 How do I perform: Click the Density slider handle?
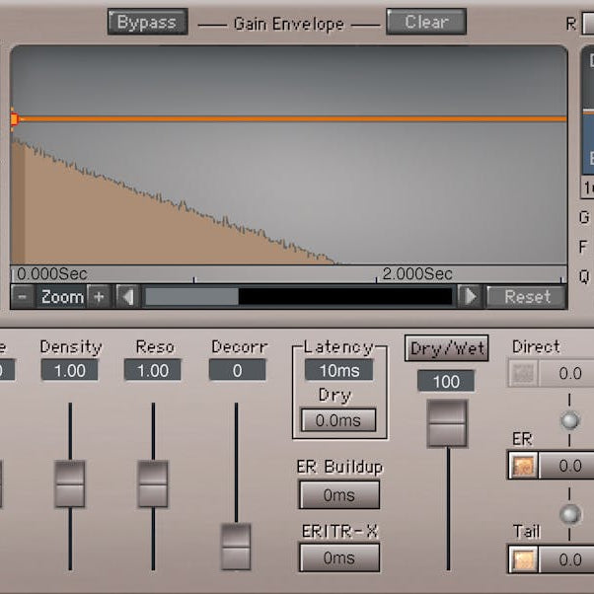70,483
